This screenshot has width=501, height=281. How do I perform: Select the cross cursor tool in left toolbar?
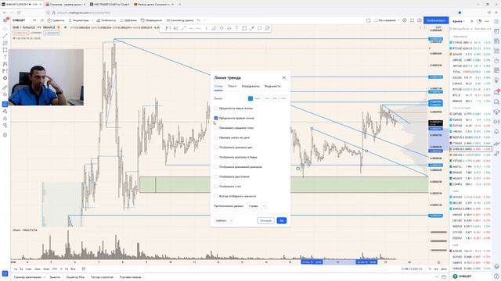coord(5,29)
